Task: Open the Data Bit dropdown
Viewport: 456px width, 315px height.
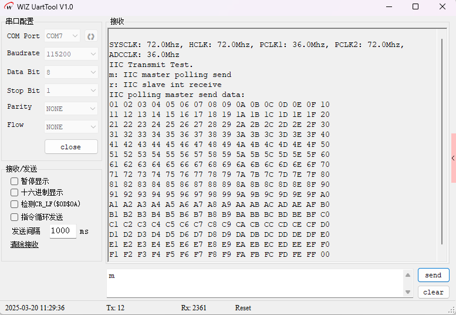Action: click(71, 72)
